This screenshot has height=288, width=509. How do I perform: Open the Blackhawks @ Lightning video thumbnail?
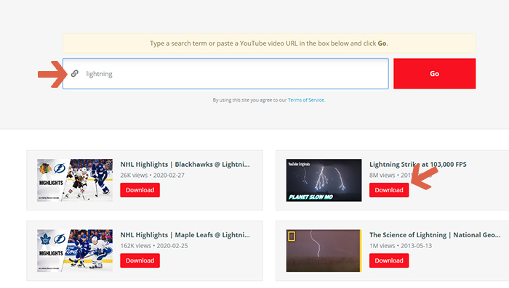click(75, 180)
